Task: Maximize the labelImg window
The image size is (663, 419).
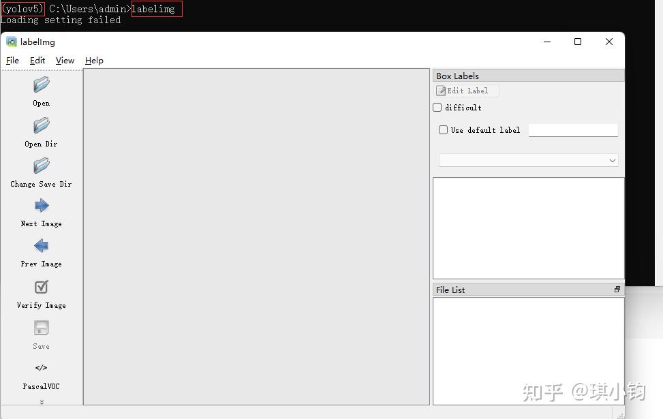Action: 578,42
